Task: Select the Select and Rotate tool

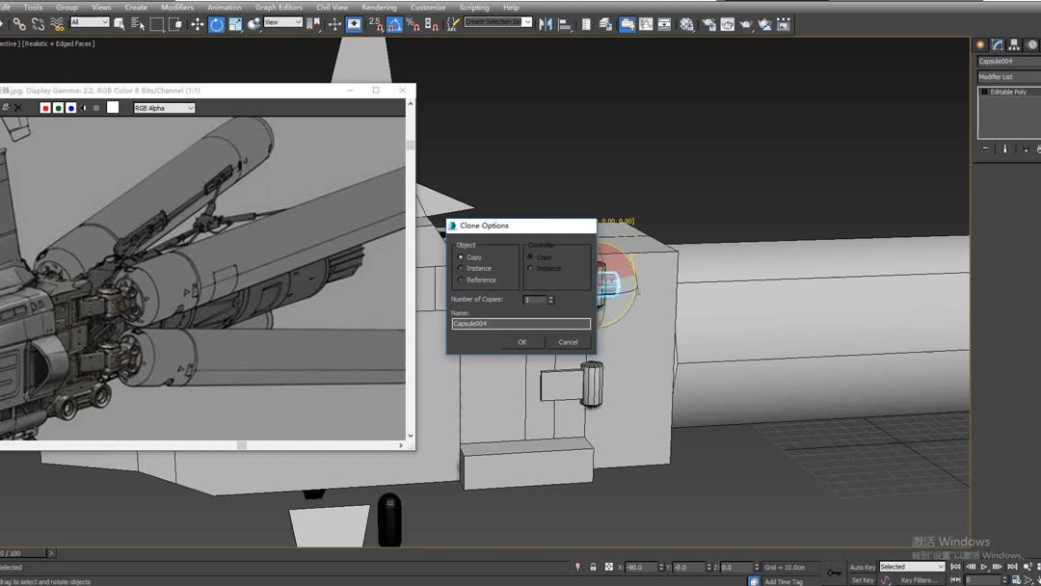Action: click(x=216, y=24)
